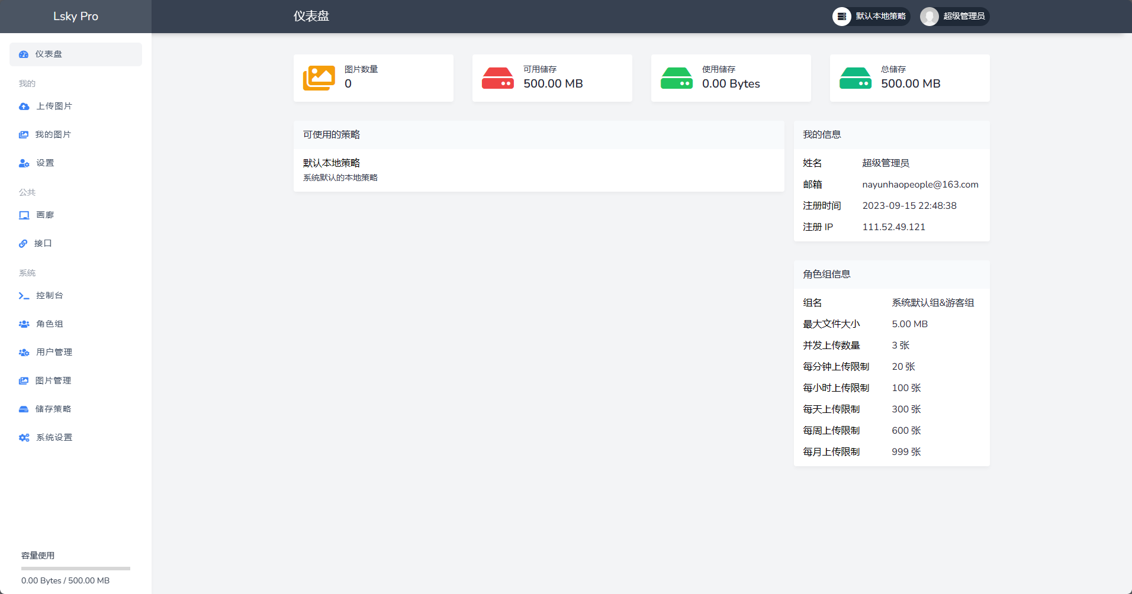Click the 600 张 weekly upload limit
Image resolution: width=1132 pixels, height=594 pixels.
point(906,431)
